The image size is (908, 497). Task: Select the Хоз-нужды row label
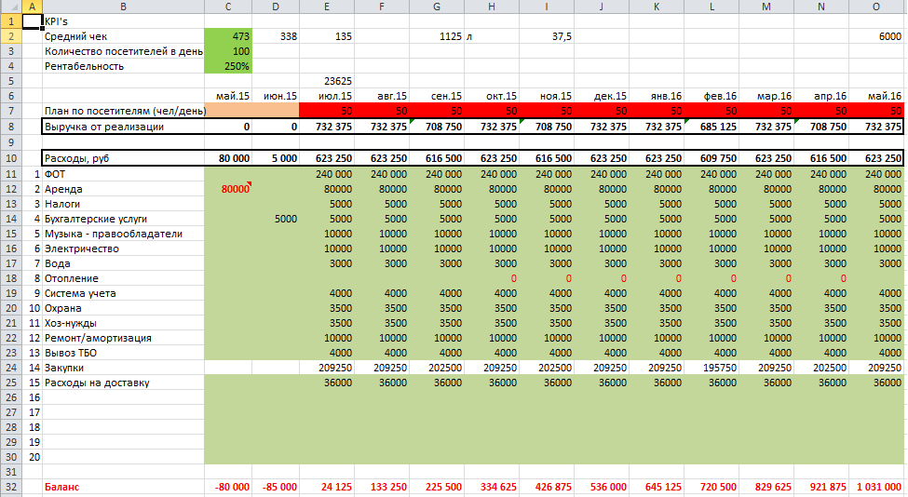123,323
